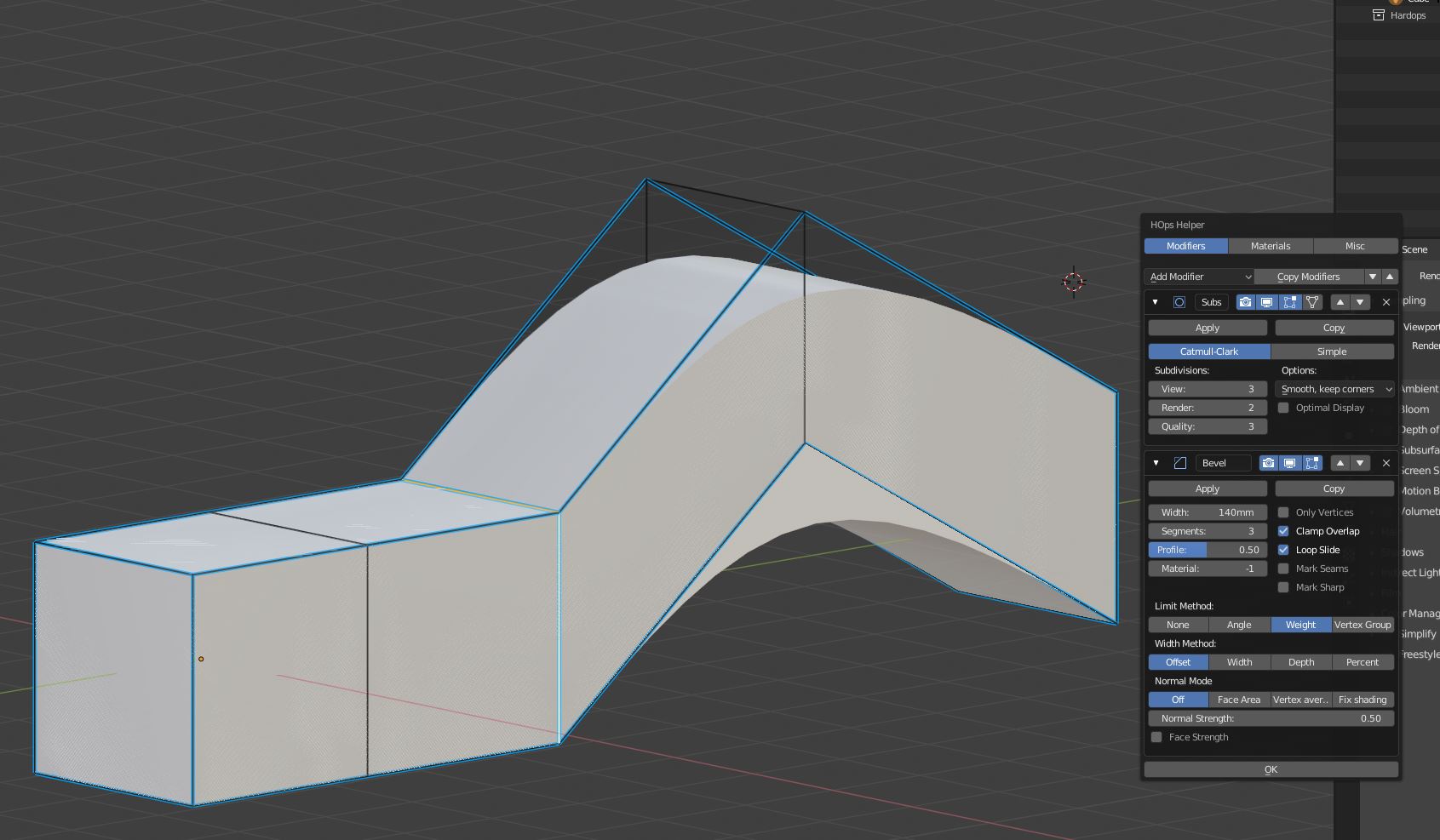Viewport: 1440px width, 840px height.
Task: Set width method to Percent
Action: tap(1363, 662)
